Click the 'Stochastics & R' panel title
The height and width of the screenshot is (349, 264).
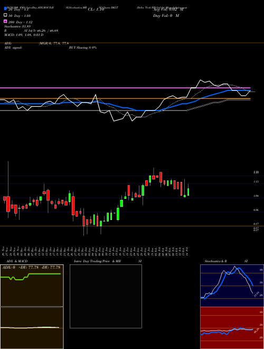coord(215,261)
